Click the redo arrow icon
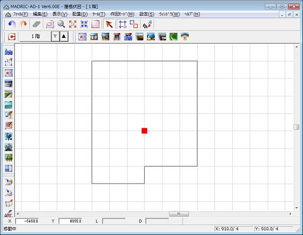The width and height of the screenshot is (303, 235). pyautogui.click(x=24, y=24)
